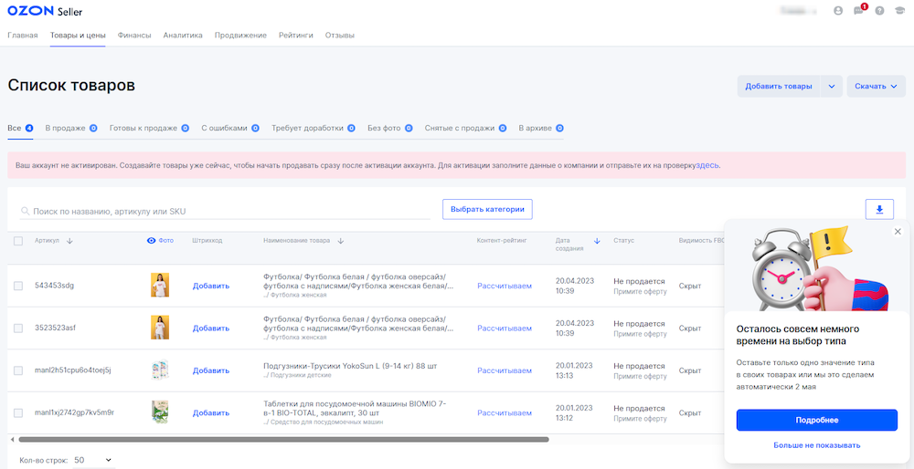
Task: Change rows per page dropdown showing 50
Action: pyautogui.click(x=93, y=460)
